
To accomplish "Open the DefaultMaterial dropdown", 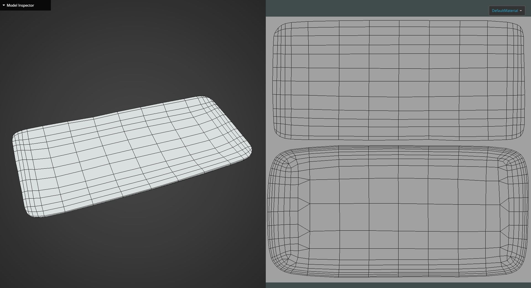I will pos(507,11).
